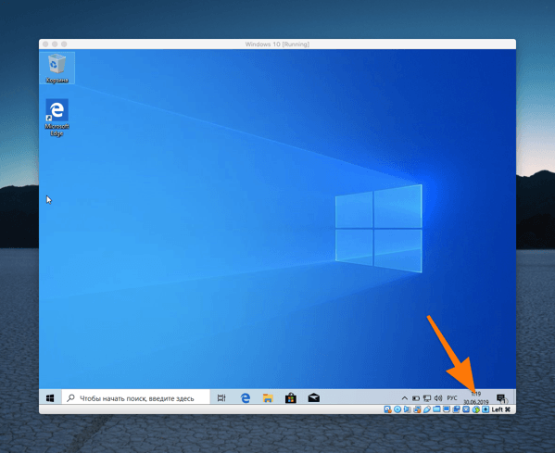This screenshot has height=453, width=555.
Task: Open the Action Center notifications icon
Action: (x=502, y=398)
